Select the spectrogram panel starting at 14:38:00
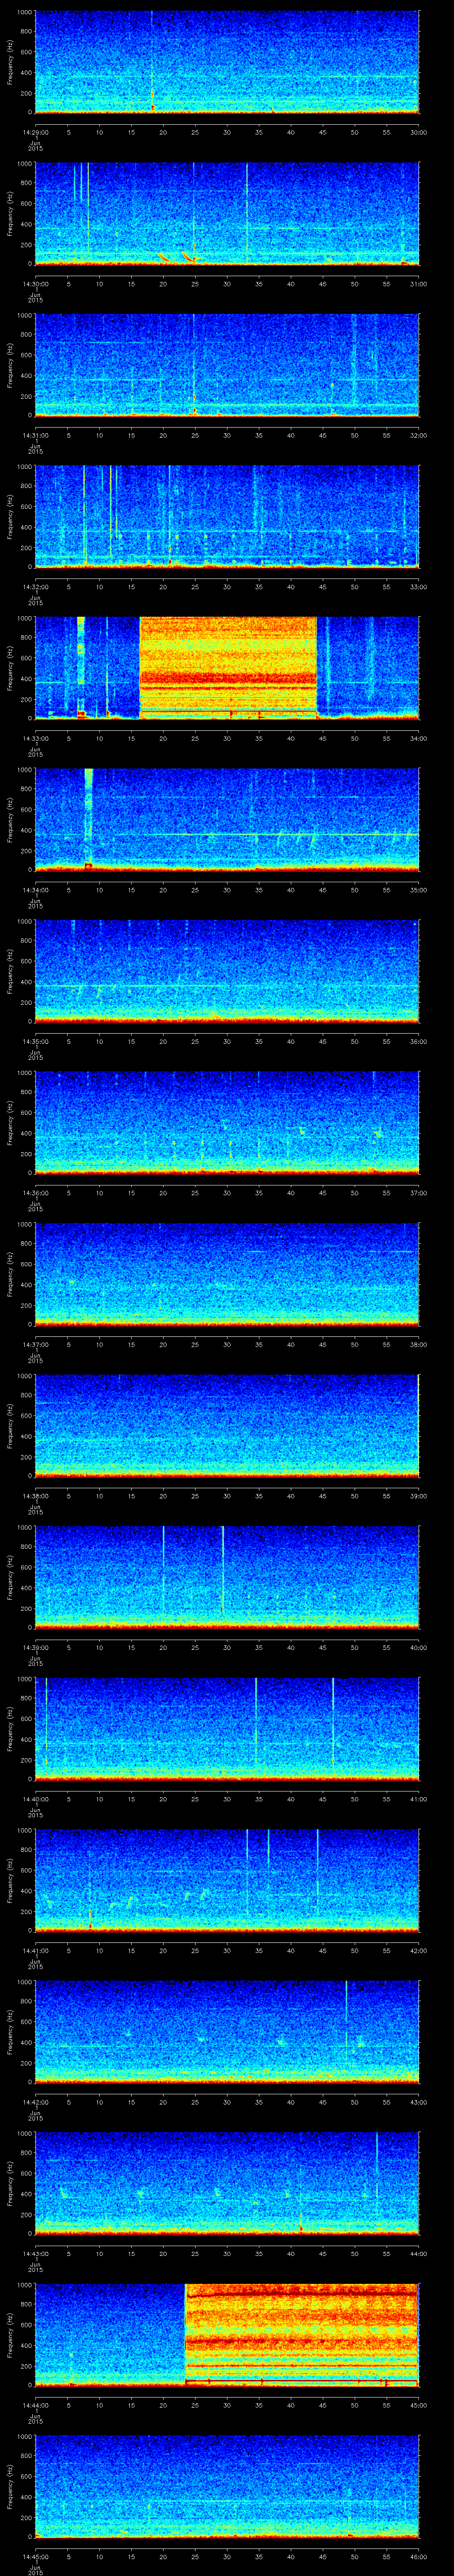This screenshot has height=2576, width=454. tap(227, 1426)
